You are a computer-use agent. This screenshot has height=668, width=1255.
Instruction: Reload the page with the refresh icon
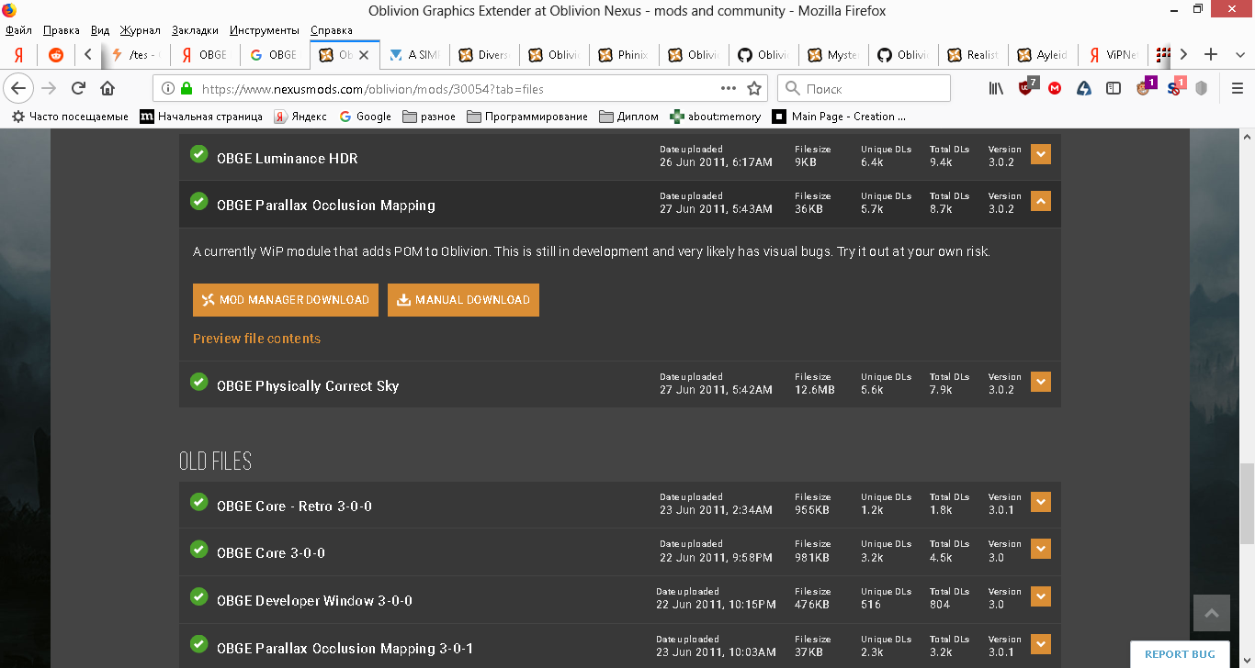tap(78, 88)
